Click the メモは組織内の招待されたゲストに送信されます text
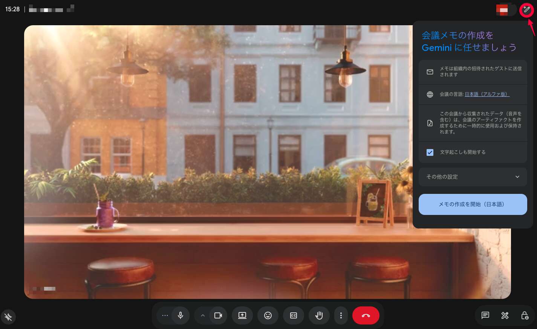 480,72
